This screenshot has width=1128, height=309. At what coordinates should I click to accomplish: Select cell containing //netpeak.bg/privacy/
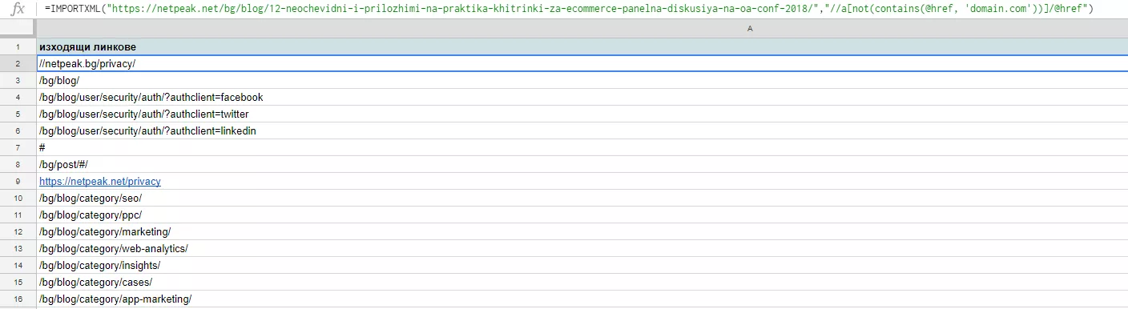click(582, 64)
